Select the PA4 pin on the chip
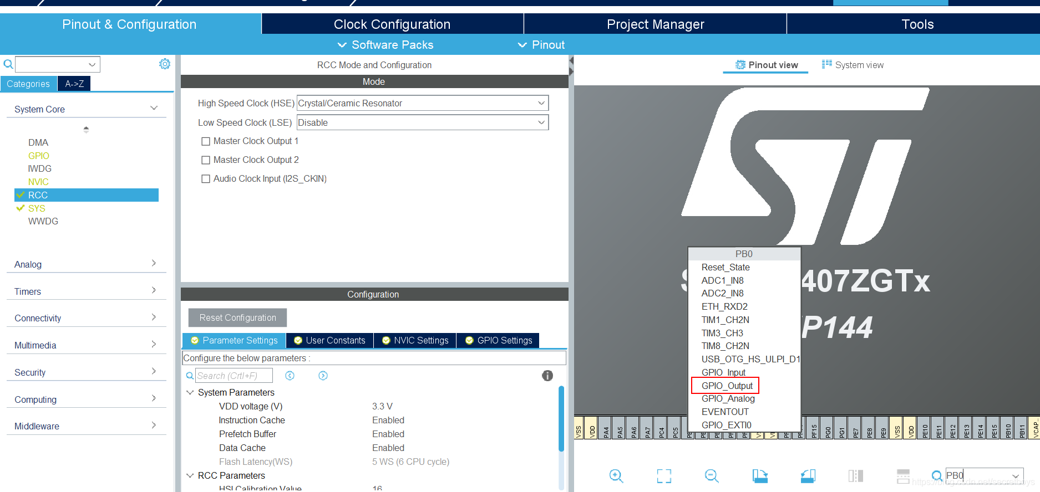Screen dimensions: 1040x492 click(x=606, y=428)
